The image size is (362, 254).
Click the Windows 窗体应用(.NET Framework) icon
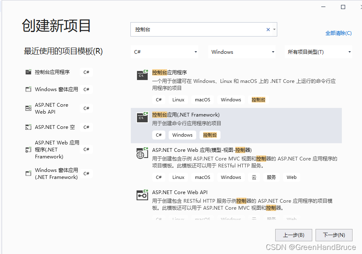click(28, 173)
